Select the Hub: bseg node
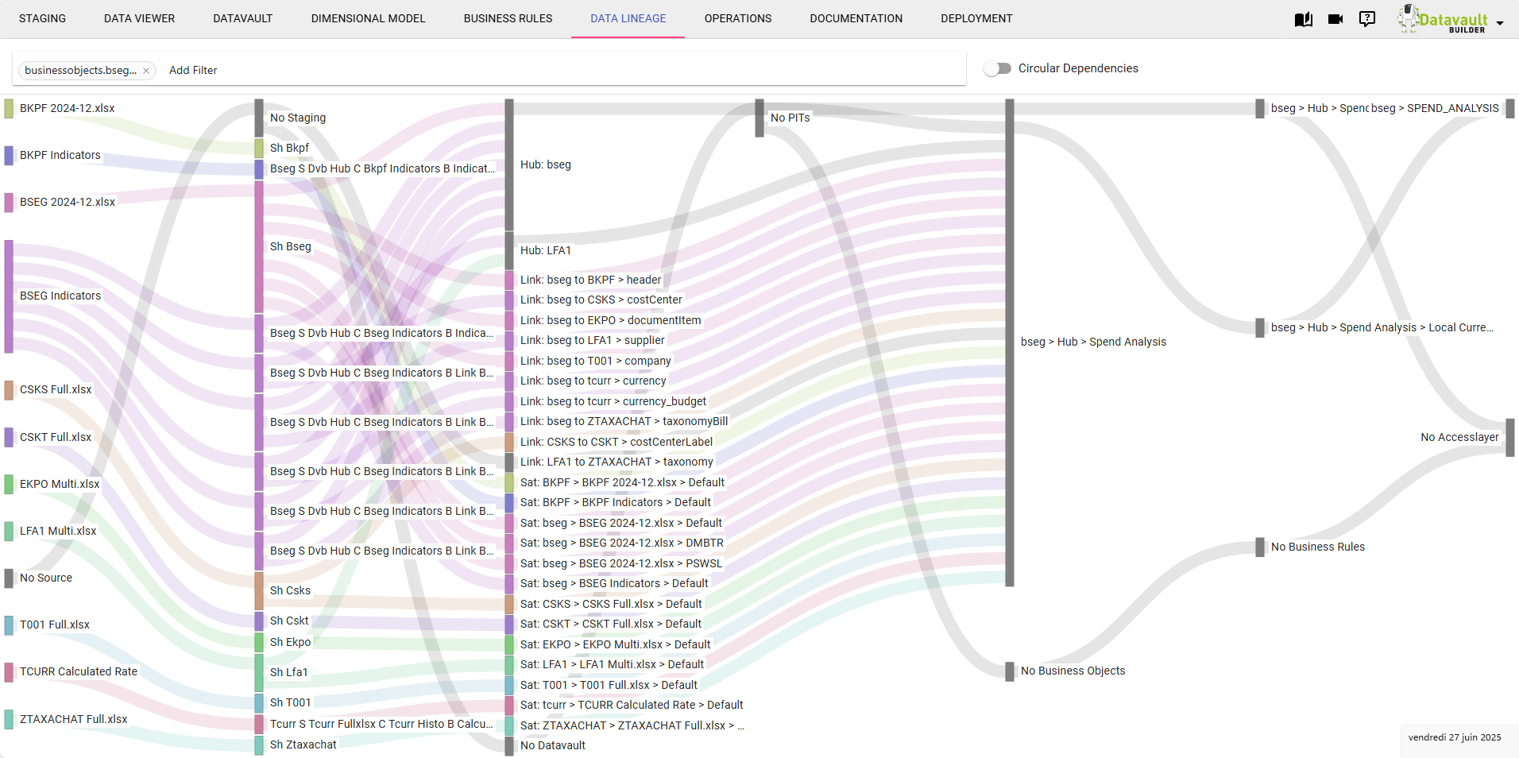1519x758 pixels. click(509, 164)
